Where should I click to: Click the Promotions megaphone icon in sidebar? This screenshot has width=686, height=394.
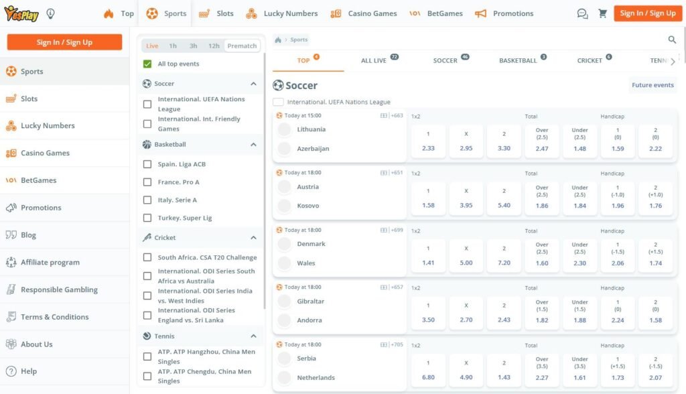(11, 208)
